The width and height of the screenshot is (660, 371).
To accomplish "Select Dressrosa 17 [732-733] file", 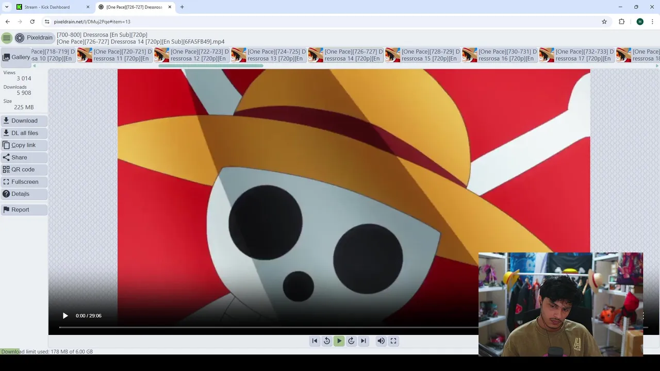I will [x=577, y=55].
